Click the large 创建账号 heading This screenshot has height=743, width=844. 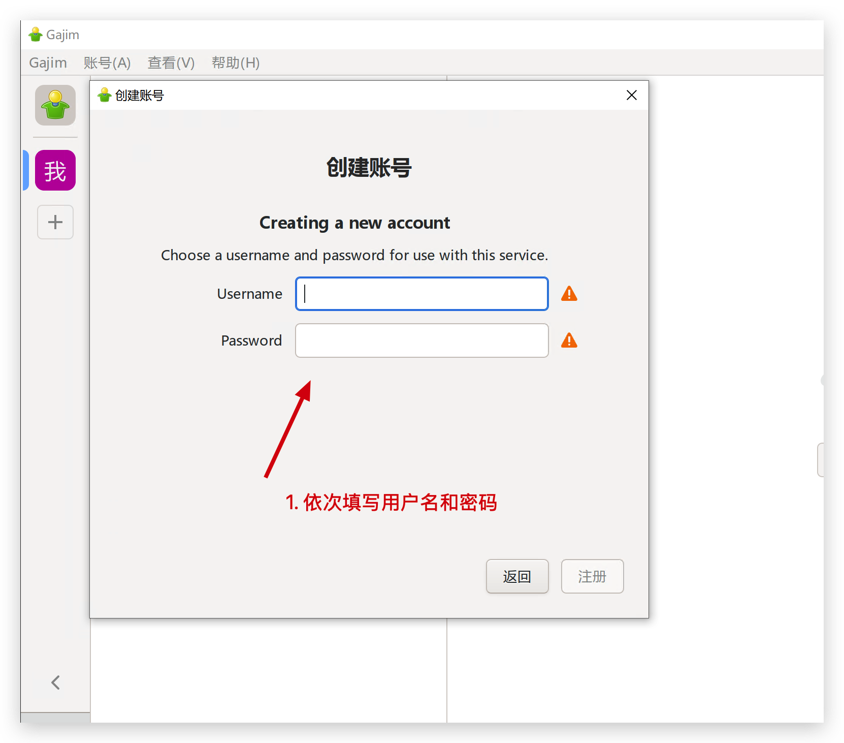[369, 168]
